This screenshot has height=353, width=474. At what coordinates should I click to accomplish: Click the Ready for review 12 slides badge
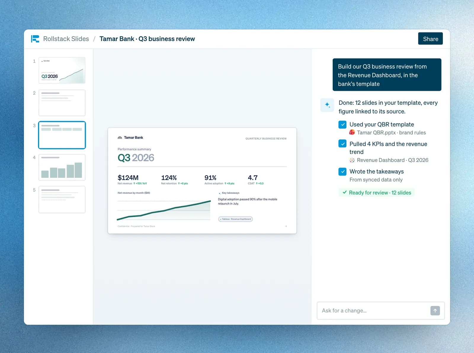click(x=377, y=193)
